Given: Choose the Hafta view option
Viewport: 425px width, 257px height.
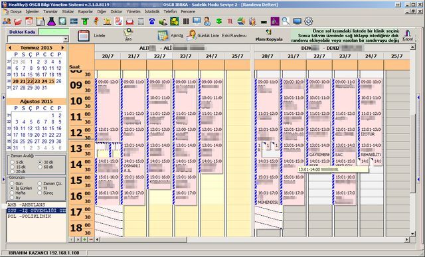Looking at the screenshot, I should [x=12, y=193].
